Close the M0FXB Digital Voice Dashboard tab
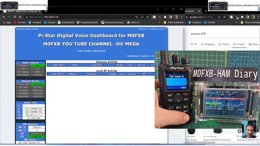The width and height of the screenshot is (260, 146). click(39, 11)
